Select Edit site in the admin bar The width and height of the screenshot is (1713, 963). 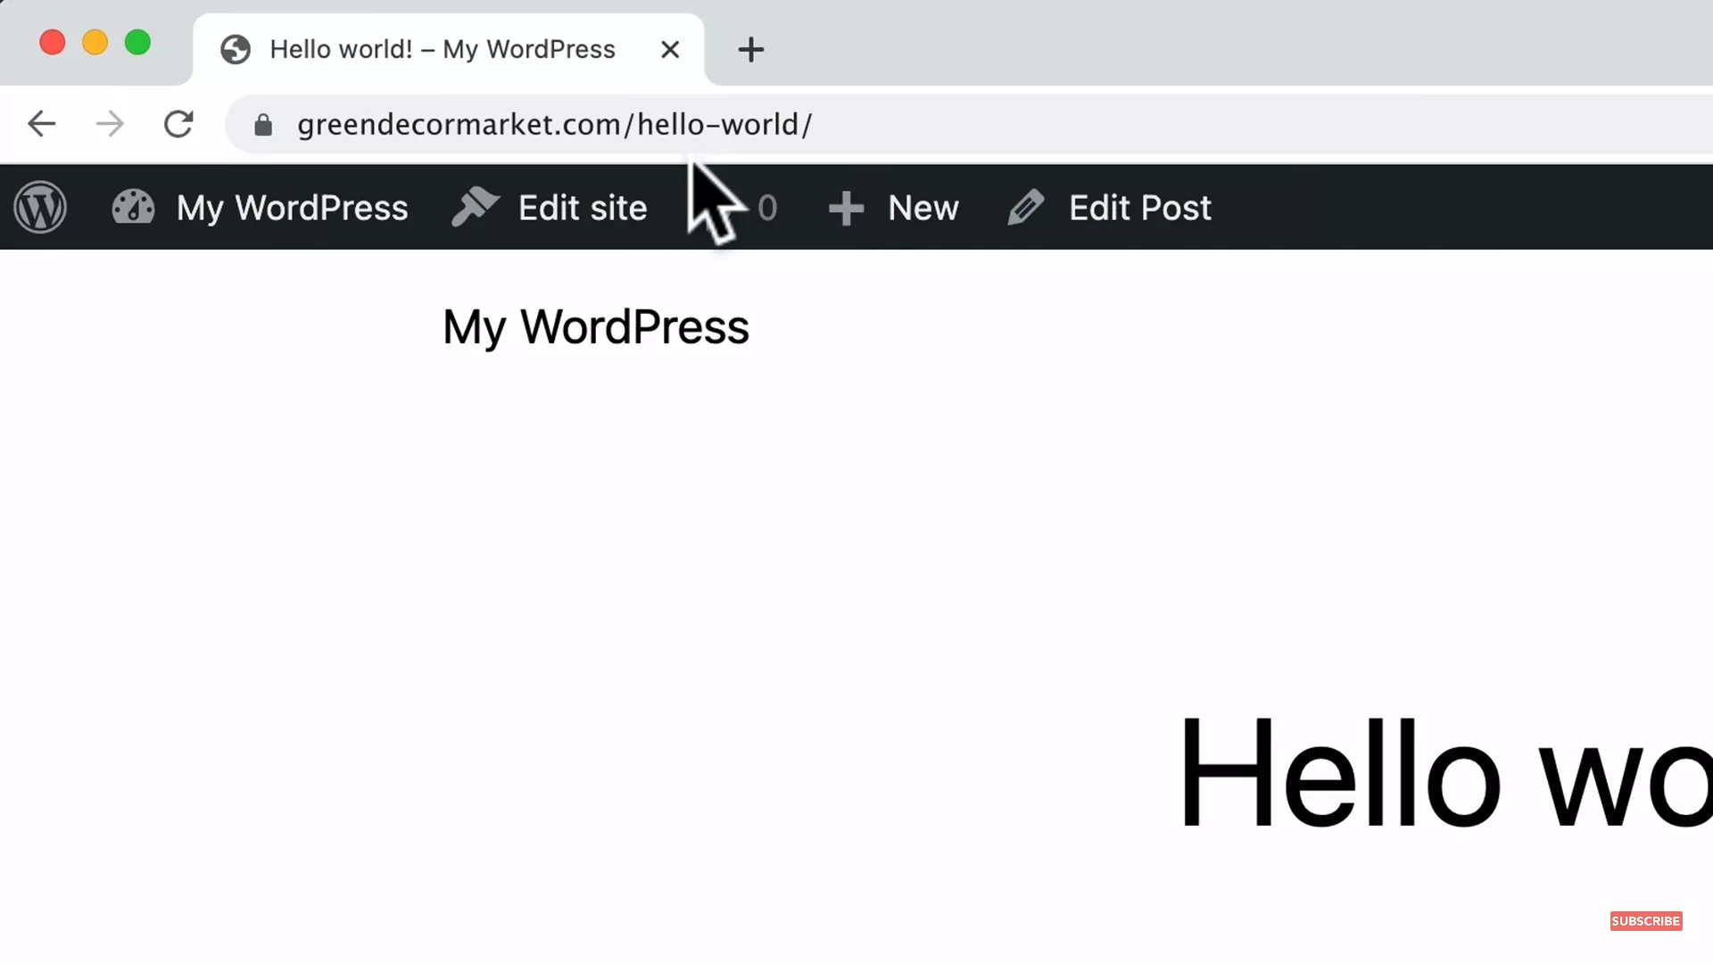[x=583, y=207]
